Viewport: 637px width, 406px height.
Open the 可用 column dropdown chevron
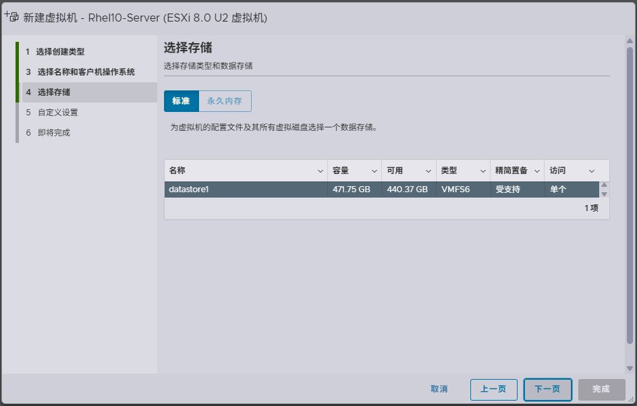click(x=428, y=171)
